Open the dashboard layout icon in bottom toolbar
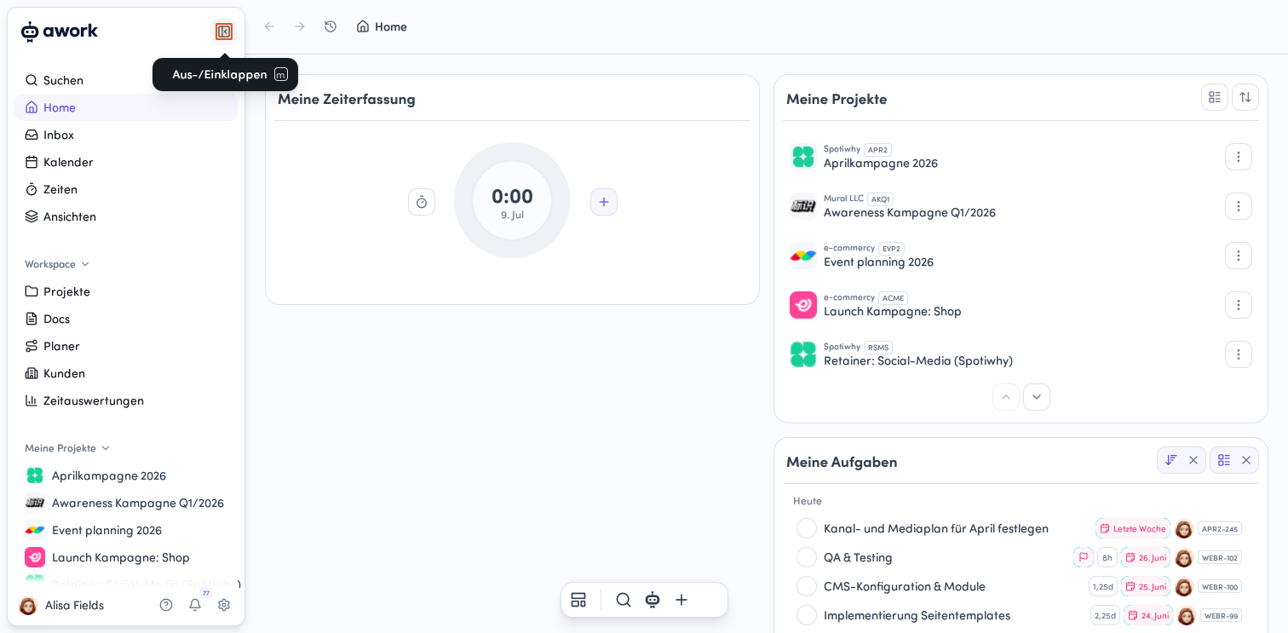 (578, 600)
